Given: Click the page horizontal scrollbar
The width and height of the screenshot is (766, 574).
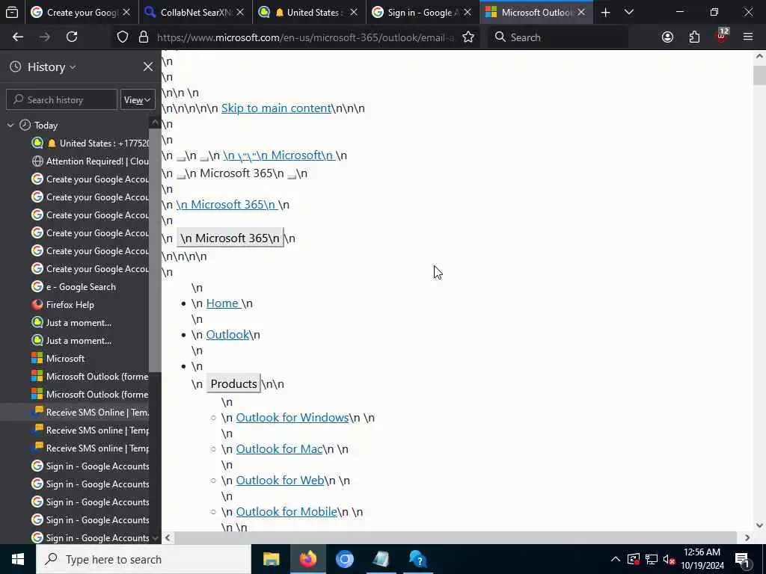Looking at the screenshot, I should (456, 538).
